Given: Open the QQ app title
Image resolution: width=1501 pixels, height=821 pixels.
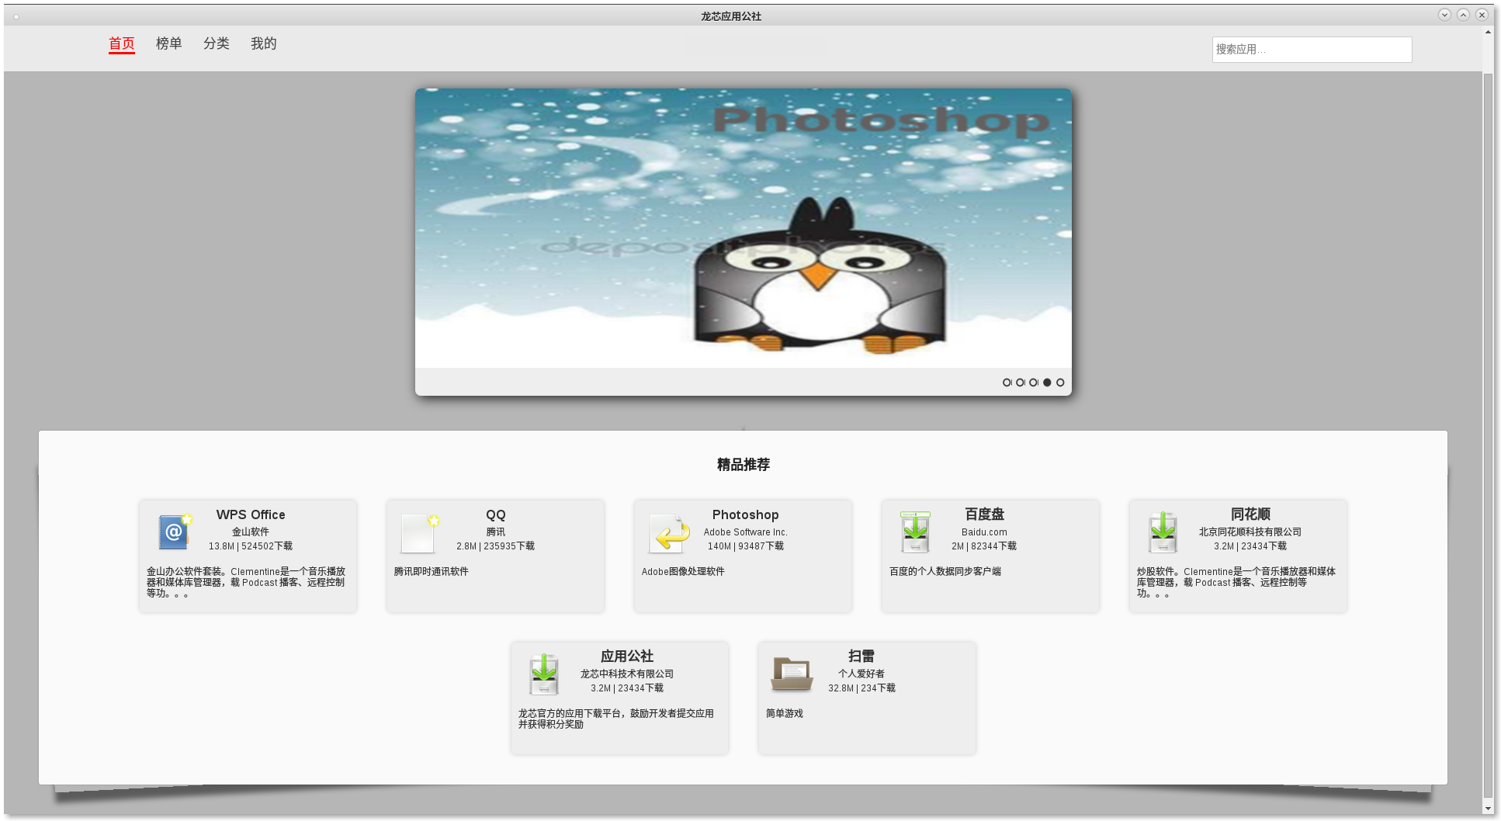Looking at the screenshot, I should click(x=496, y=514).
